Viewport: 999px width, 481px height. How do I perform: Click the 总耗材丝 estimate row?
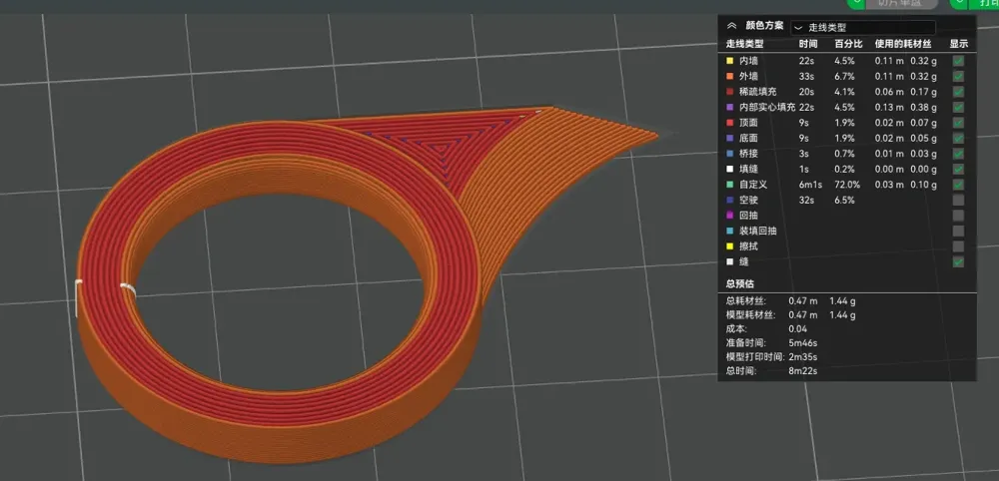(790, 301)
